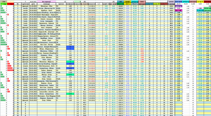Viewport: 211px width, 116px height.
Task: Click the 'команди' column header
Action: [46, 4]
